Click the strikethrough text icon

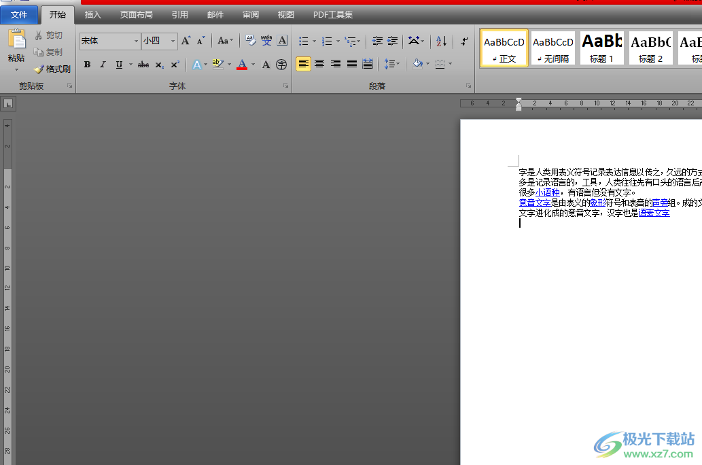143,65
